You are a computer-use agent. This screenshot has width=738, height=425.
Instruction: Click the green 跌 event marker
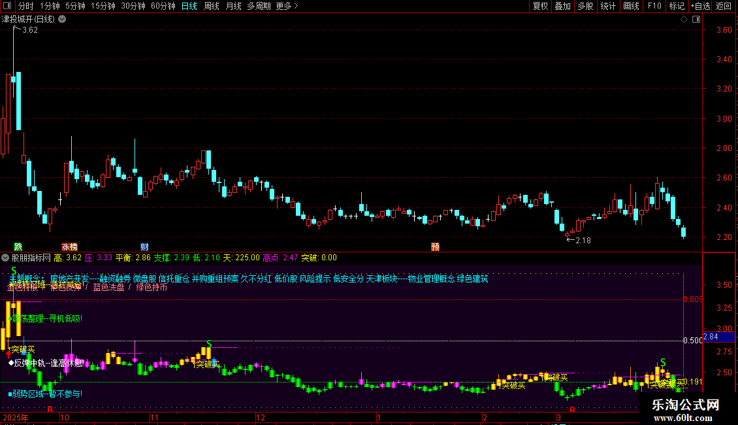(18, 246)
